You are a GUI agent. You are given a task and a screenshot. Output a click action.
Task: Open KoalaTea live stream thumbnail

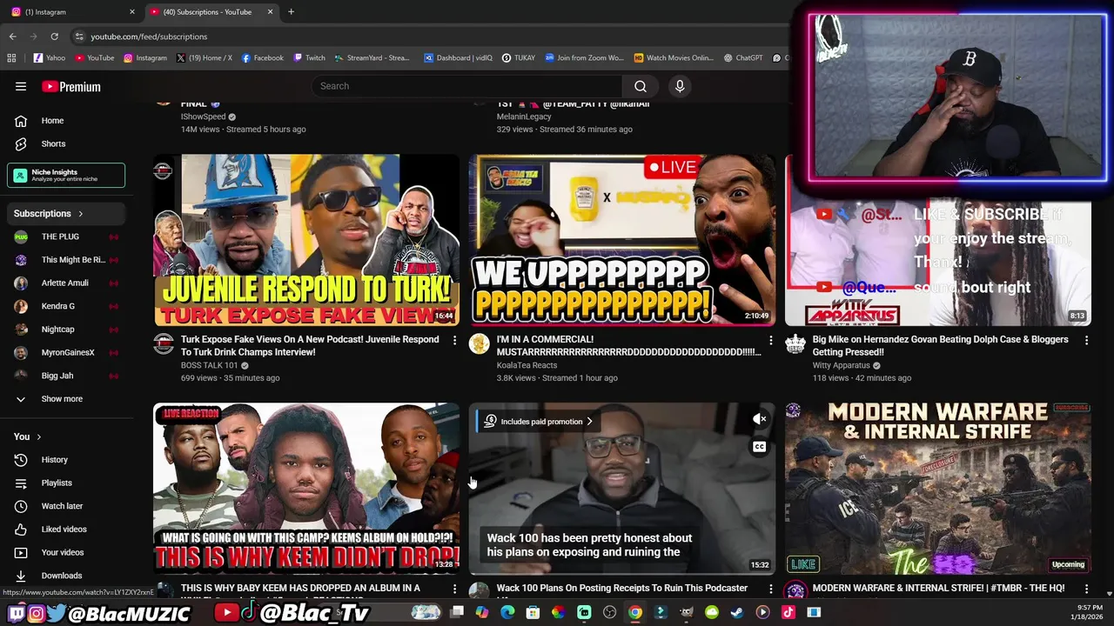click(x=622, y=240)
